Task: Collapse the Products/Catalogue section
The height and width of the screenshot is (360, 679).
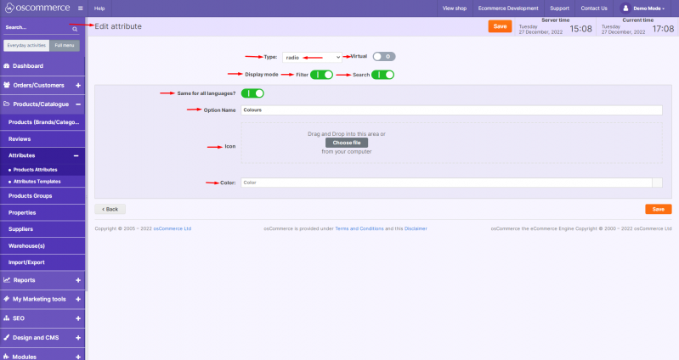Action: pyautogui.click(x=78, y=104)
